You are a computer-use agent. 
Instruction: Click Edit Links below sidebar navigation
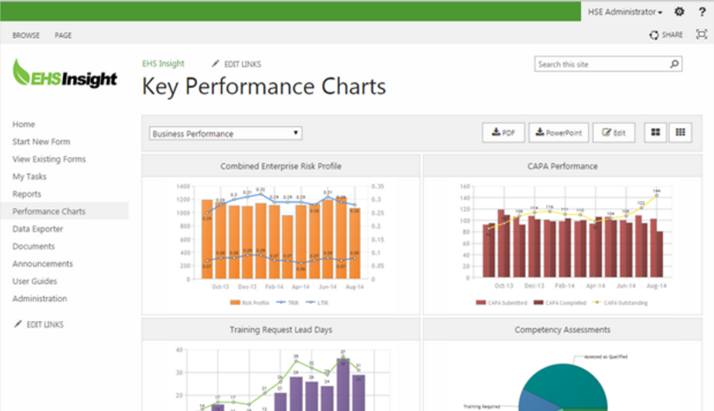pos(45,325)
